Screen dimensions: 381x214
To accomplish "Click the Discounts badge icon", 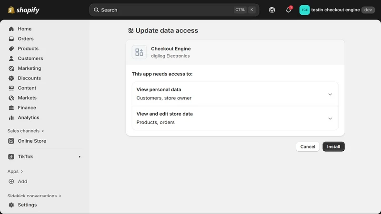I will pos(11,78).
